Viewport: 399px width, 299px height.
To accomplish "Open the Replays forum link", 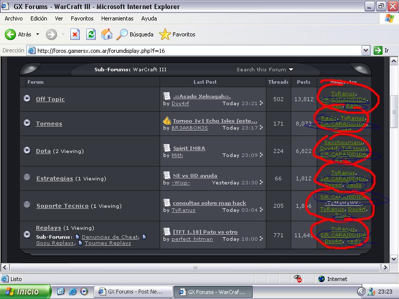I will click(48, 228).
